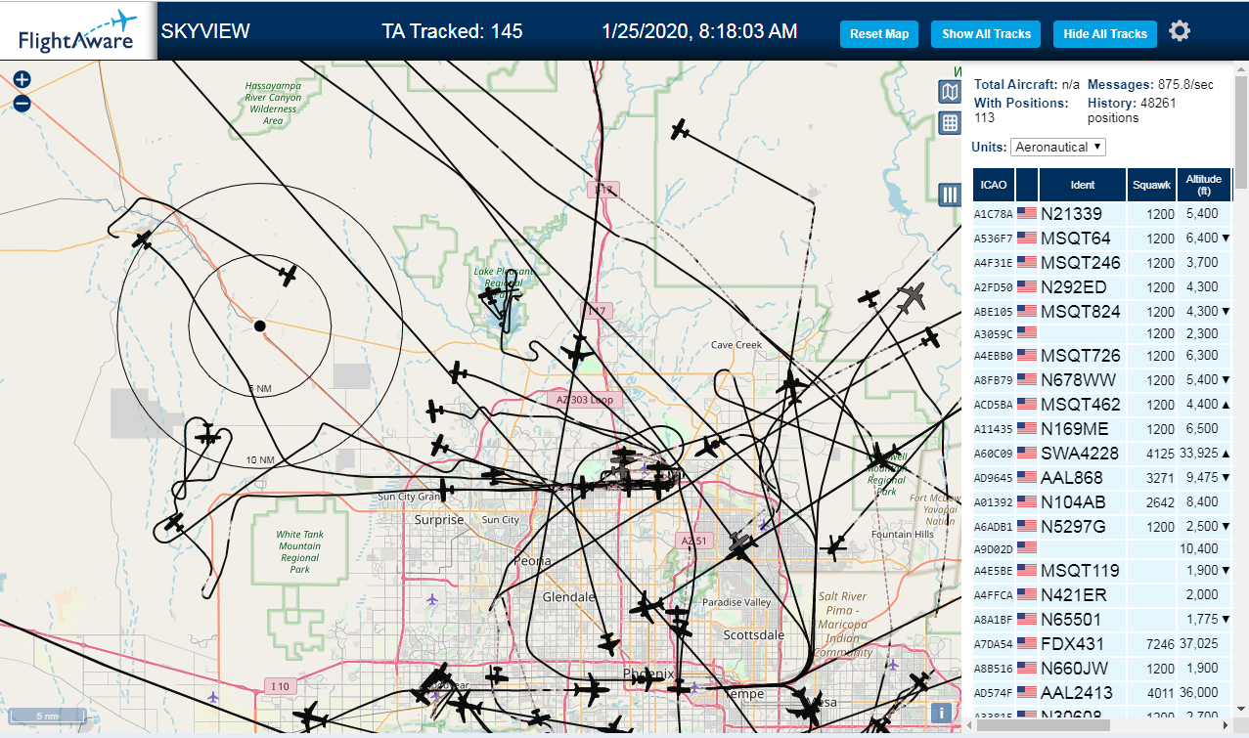Screen dimensions: 1249x738
Task: Click the US flag in the N21339 row
Action: [1027, 213]
